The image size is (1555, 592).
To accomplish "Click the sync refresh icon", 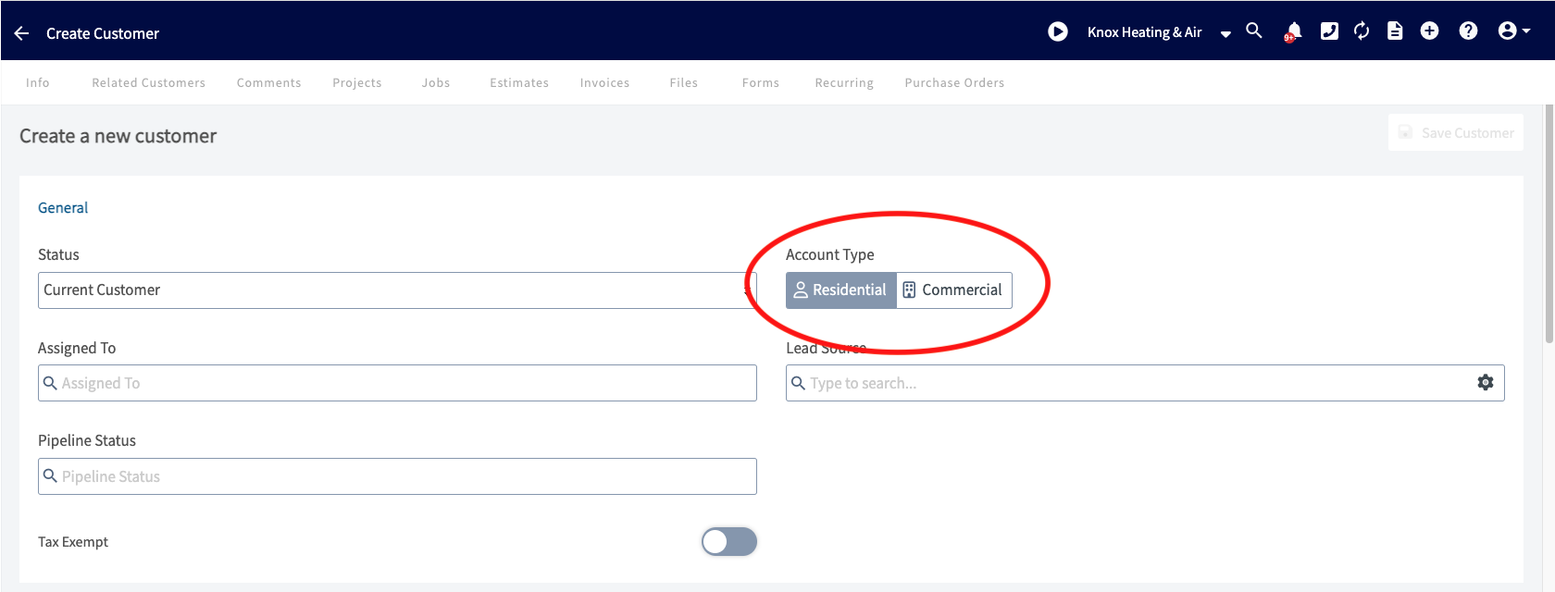I will (x=1362, y=31).
